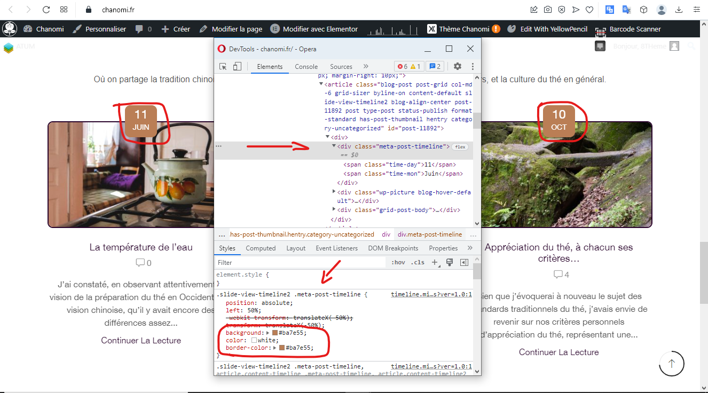Expand the background property shorthand triangle
The width and height of the screenshot is (708, 393).
click(x=268, y=333)
